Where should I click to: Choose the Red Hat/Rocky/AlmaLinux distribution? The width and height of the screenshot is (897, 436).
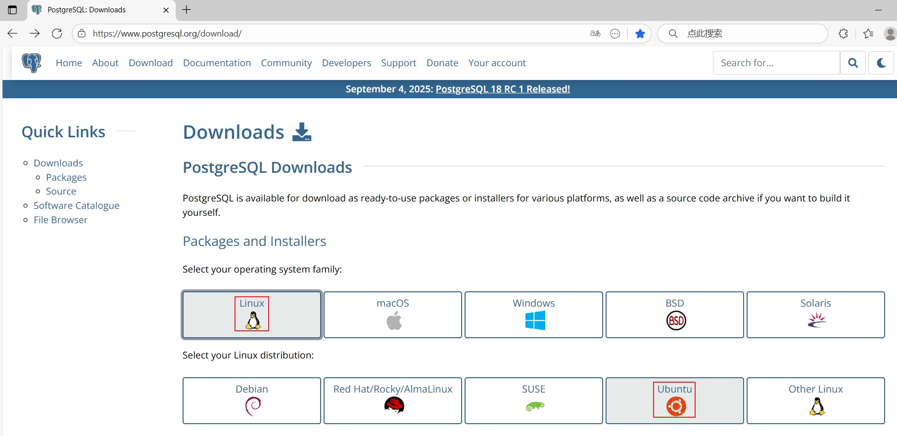click(x=393, y=400)
